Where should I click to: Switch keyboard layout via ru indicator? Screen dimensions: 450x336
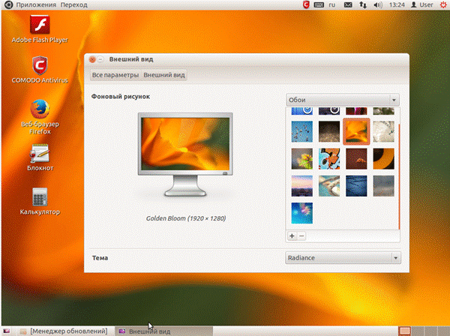(x=332, y=5)
